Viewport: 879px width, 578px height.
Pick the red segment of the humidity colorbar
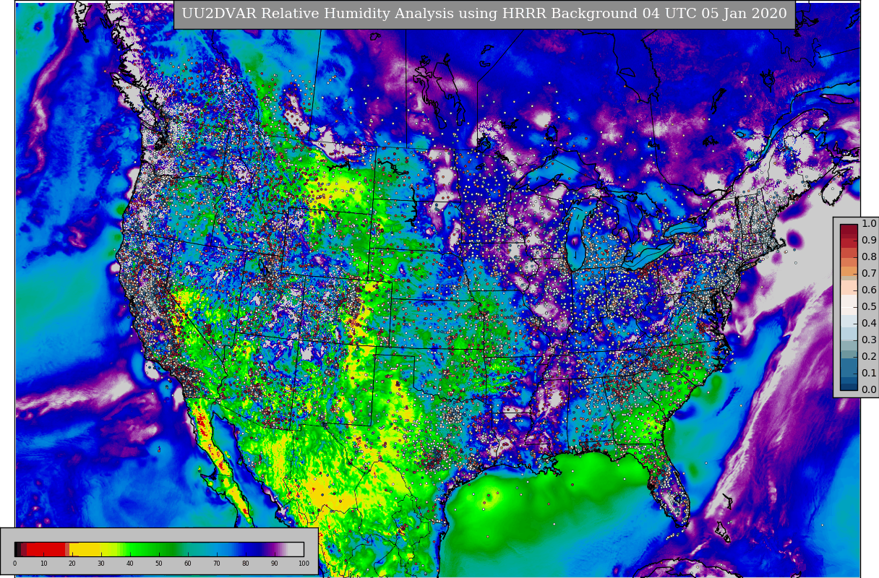pos(46,549)
